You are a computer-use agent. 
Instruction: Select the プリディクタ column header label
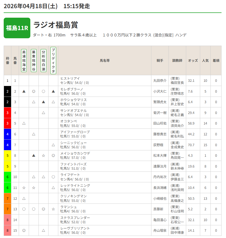coord(53,61)
